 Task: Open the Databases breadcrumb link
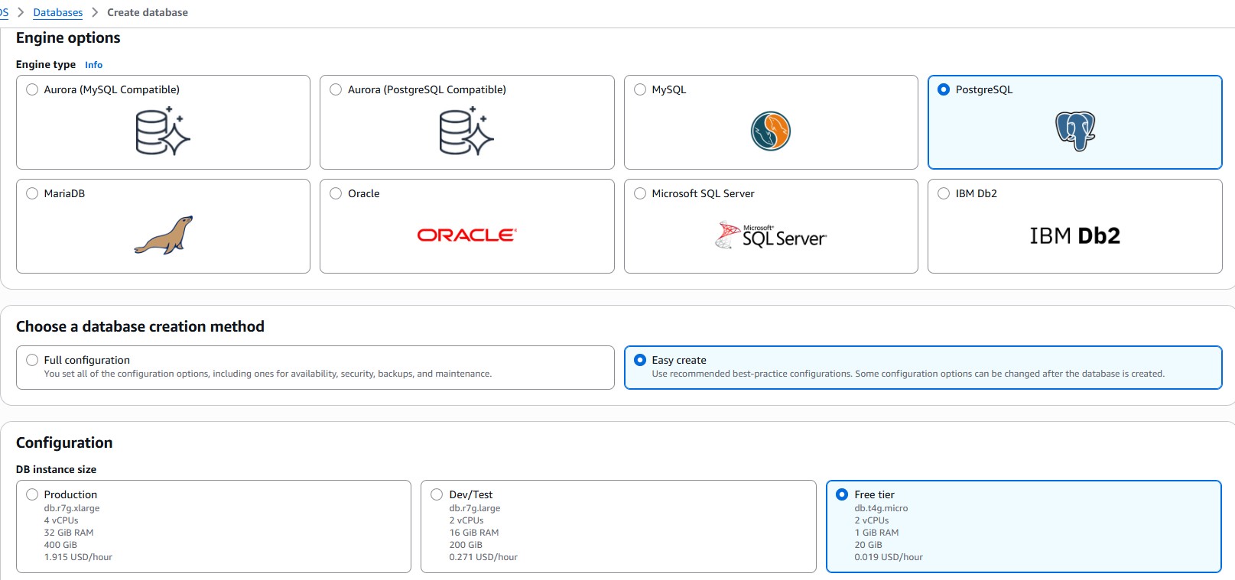point(58,12)
